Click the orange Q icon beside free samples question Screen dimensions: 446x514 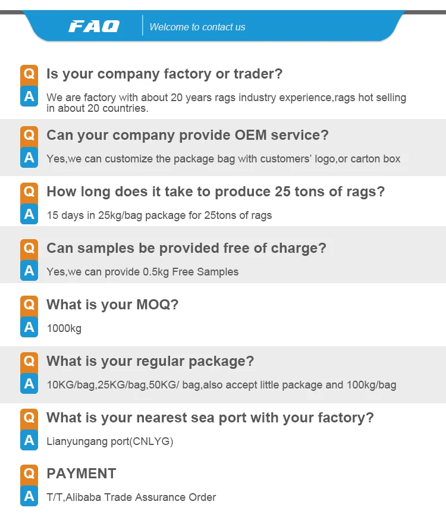tap(29, 248)
